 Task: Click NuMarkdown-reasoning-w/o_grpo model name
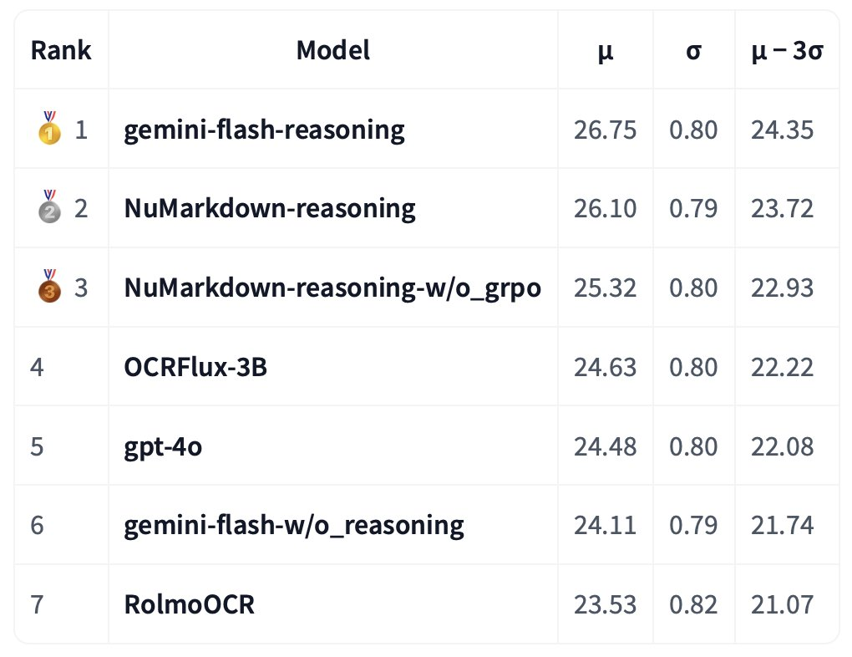(332, 288)
